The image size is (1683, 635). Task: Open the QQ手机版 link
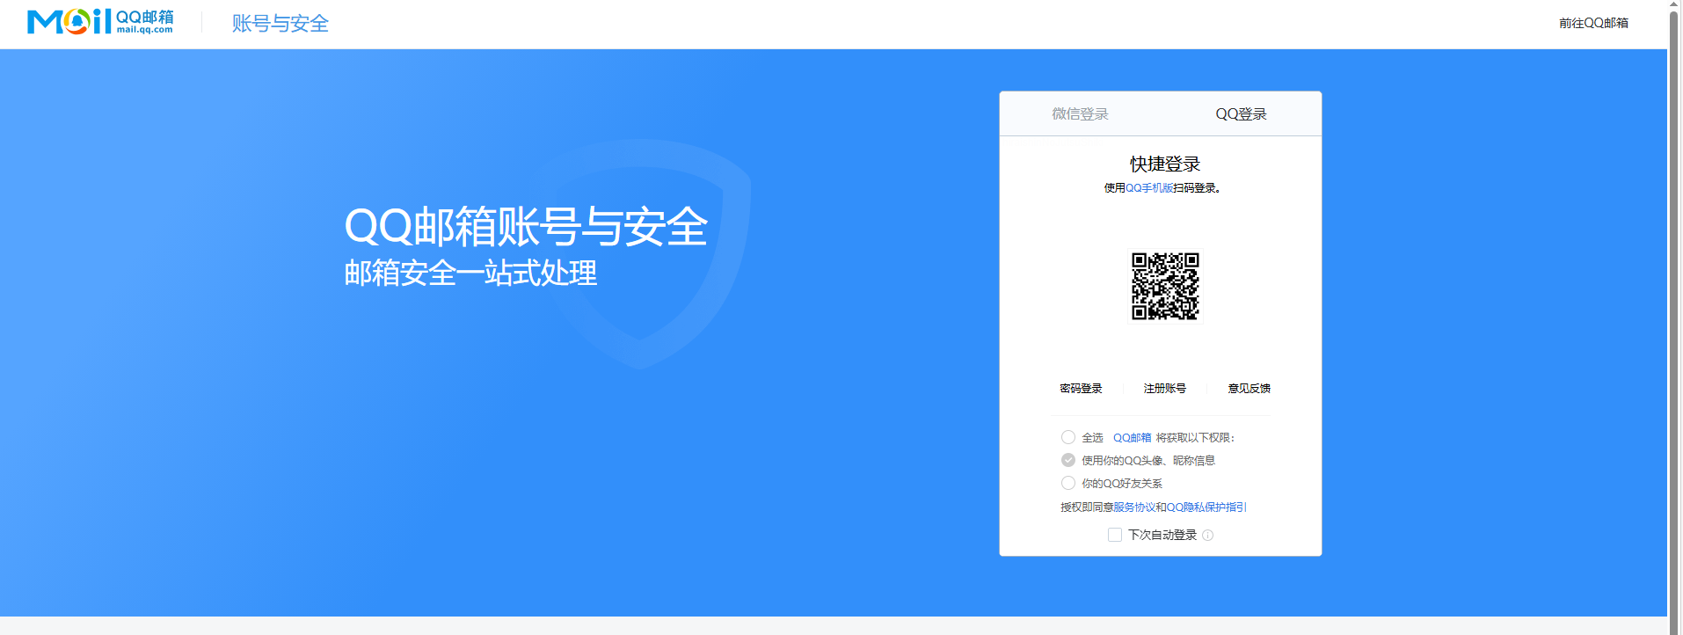1149,188
